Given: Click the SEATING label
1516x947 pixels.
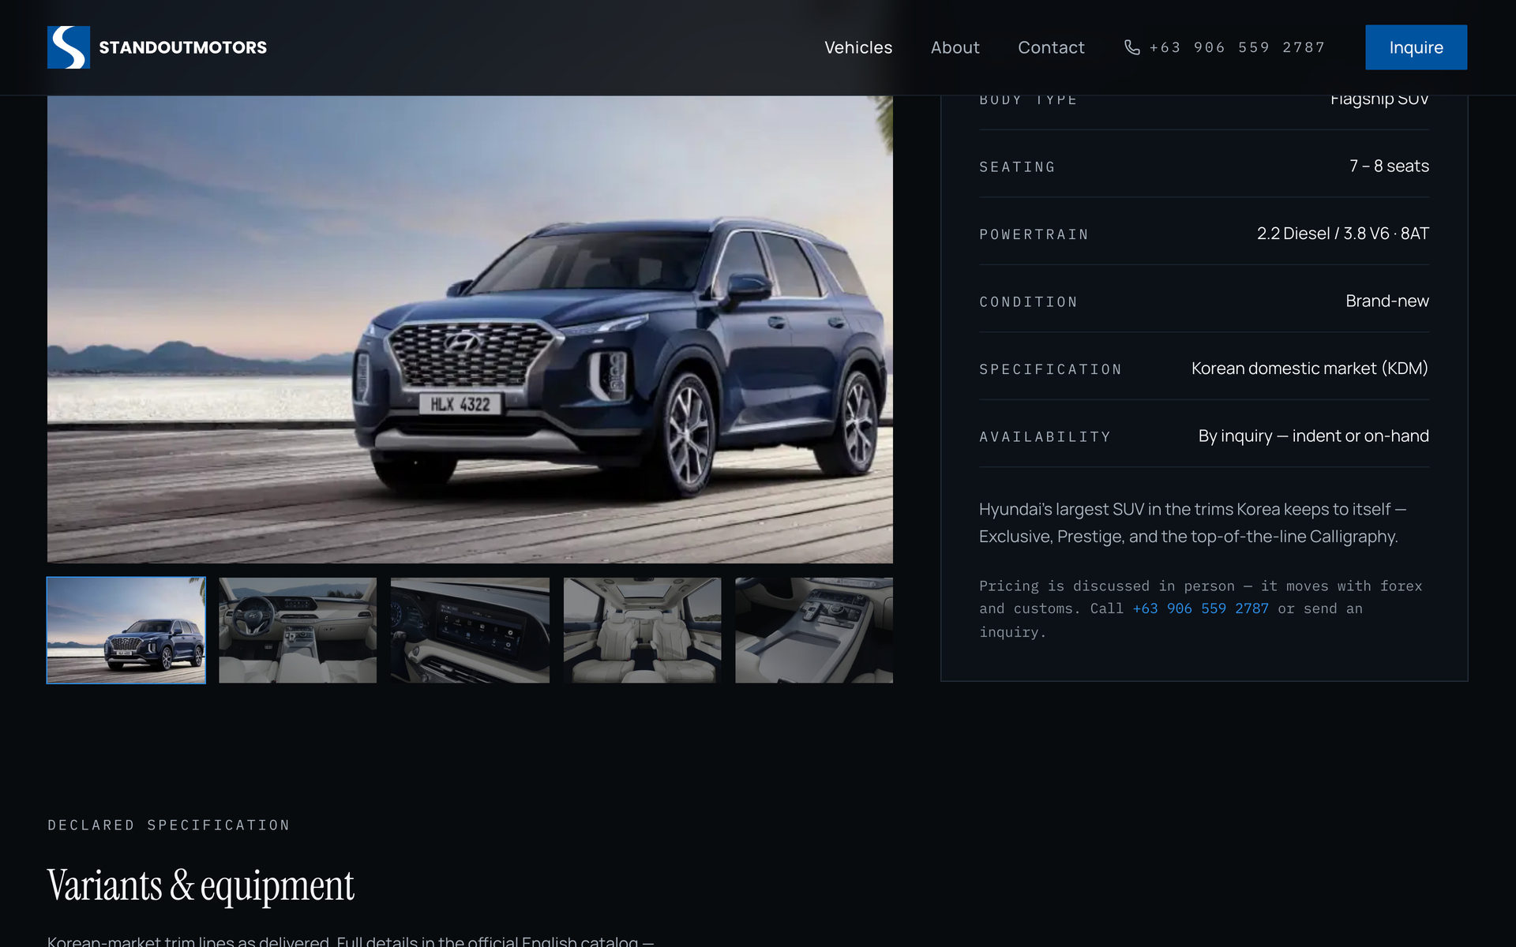Looking at the screenshot, I should [1017, 167].
